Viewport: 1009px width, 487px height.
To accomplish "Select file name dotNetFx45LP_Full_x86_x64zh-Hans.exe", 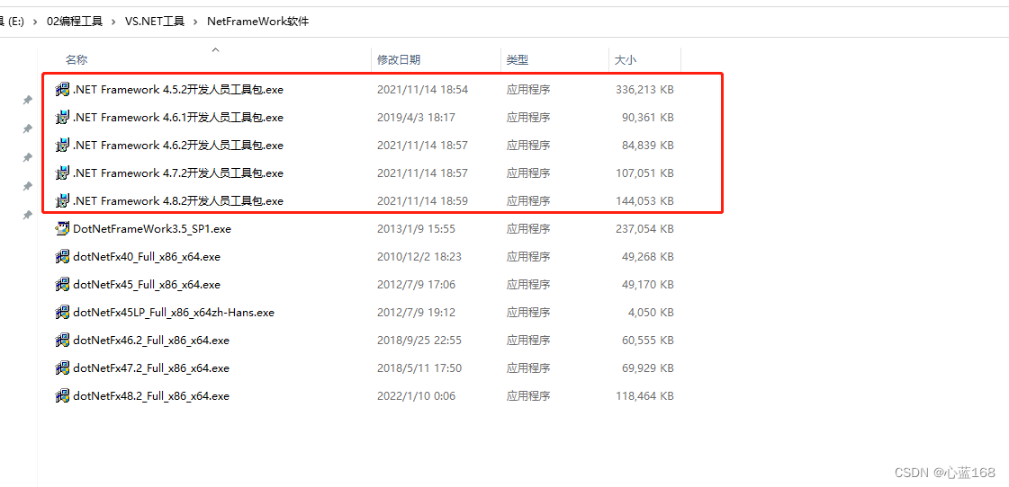I will tap(174, 313).
